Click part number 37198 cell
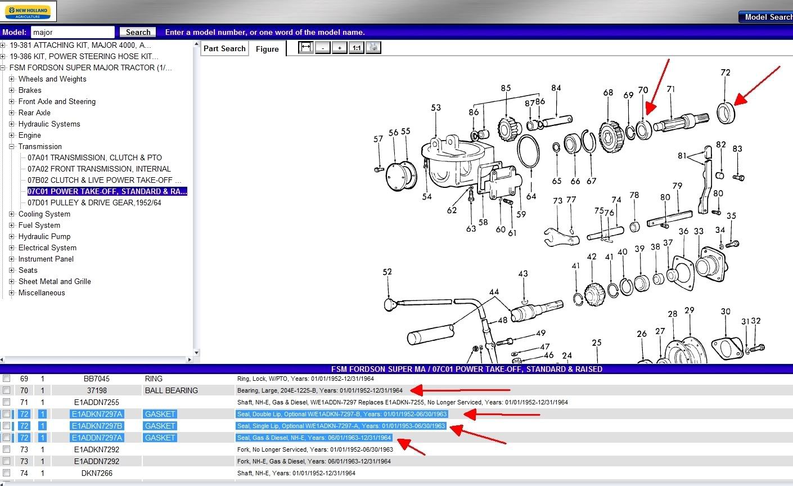The width and height of the screenshot is (793, 486). [97, 390]
